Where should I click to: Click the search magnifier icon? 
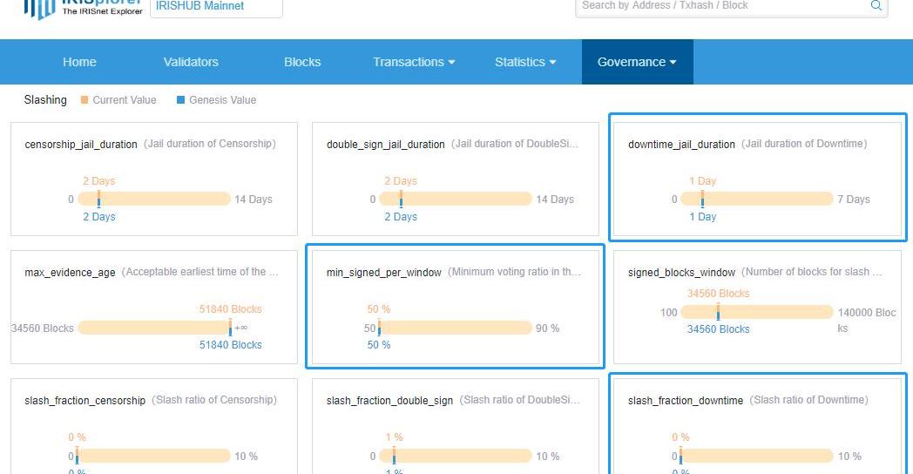pyautogui.click(x=876, y=6)
